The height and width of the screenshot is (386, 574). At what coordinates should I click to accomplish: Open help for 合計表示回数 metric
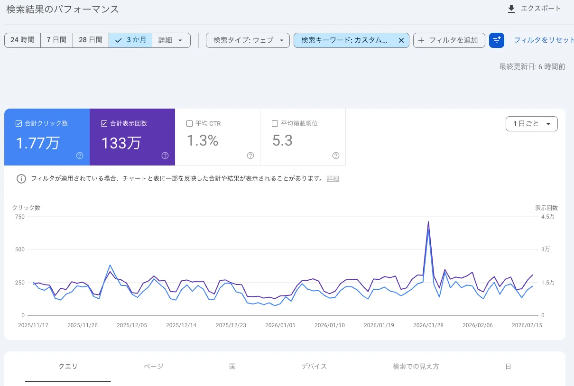pos(165,155)
